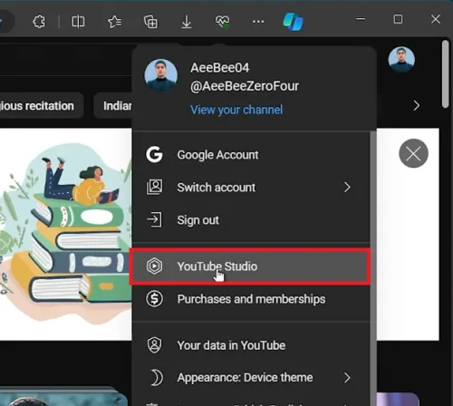Image resolution: width=453 pixels, height=406 pixels.
Task: Open Your data in YouTube
Action: pyautogui.click(x=251, y=345)
